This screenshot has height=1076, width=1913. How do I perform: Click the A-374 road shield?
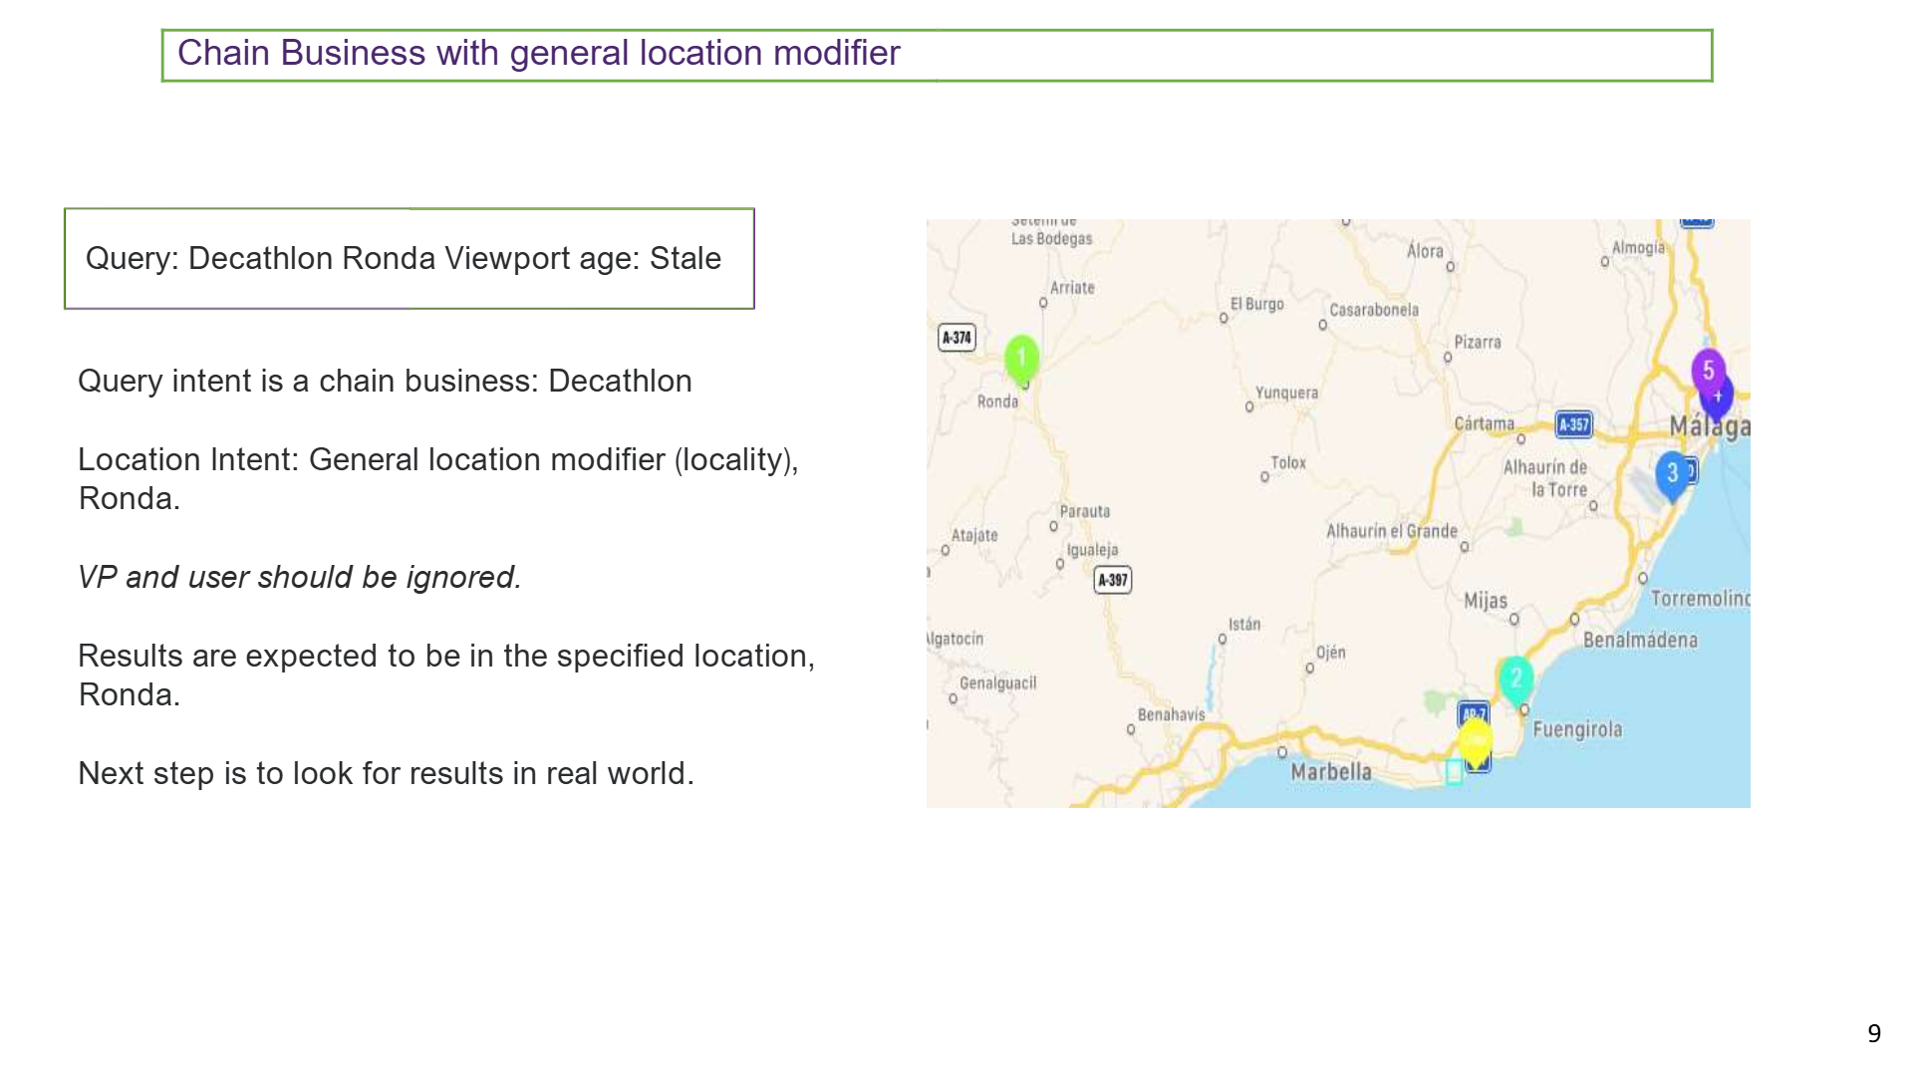coord(956,338)
